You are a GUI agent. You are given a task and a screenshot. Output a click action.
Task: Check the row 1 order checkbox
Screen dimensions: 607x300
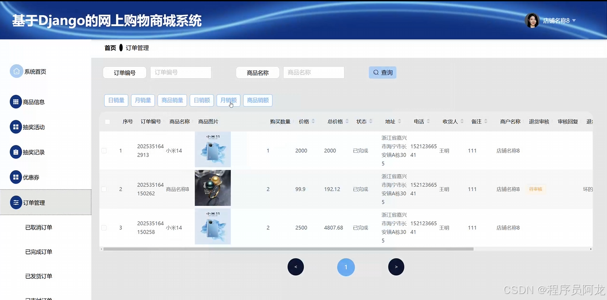[x=104, y=151]
